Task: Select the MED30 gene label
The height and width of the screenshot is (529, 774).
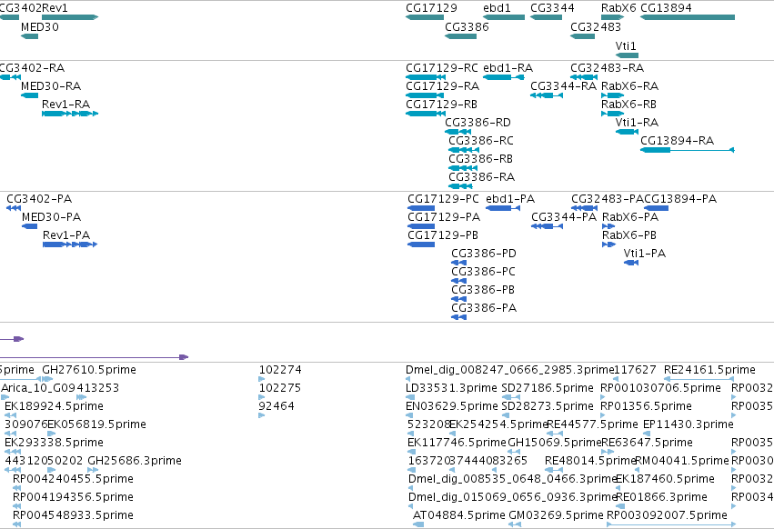Action: pyautogui.click(x=40, y=26)
